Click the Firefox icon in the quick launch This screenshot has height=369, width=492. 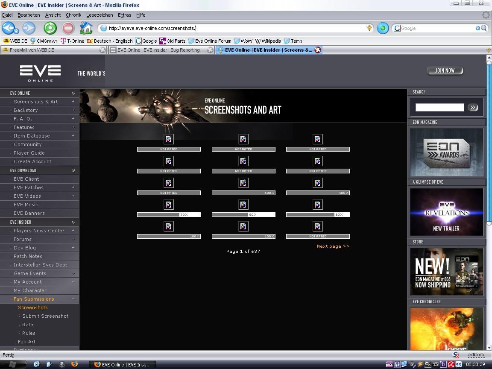click(74, 364)
